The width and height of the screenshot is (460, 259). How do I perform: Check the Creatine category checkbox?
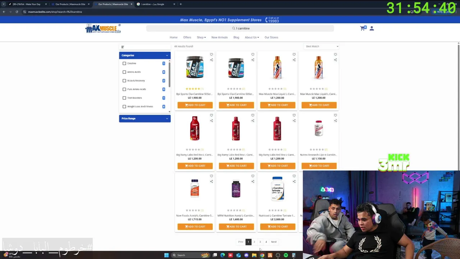(124, 63)
